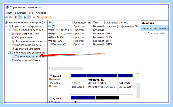
Task: Select the (Диск 1 раздел 4) volume row
Action: [x=94, y=34]
